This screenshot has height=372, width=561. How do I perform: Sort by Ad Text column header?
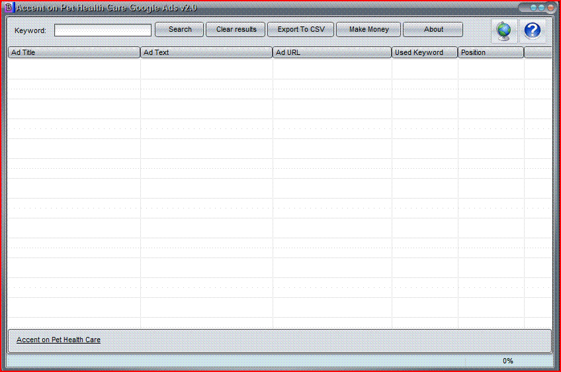(206, 52)
